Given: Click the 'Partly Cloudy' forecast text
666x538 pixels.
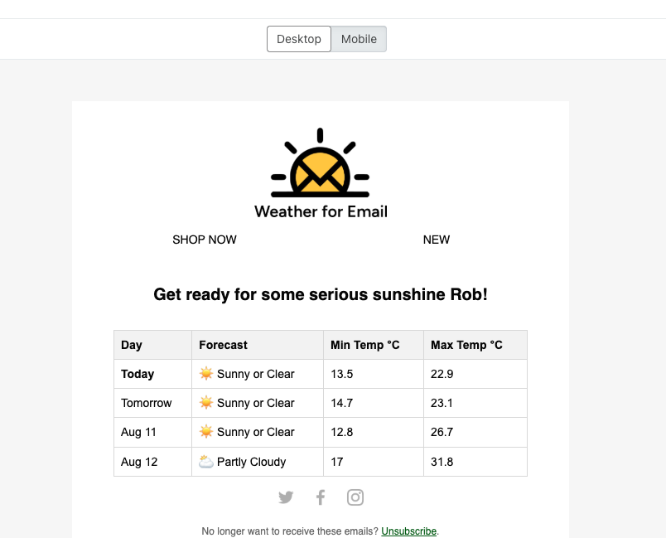Looking at the screenshot, I should click(x=251, y=462).
